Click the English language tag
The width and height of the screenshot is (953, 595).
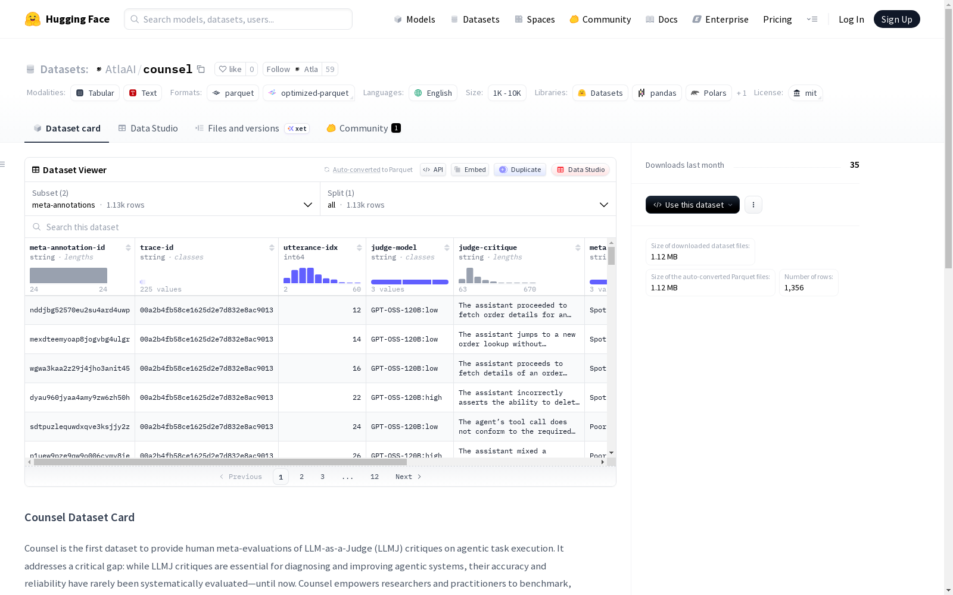433,93
